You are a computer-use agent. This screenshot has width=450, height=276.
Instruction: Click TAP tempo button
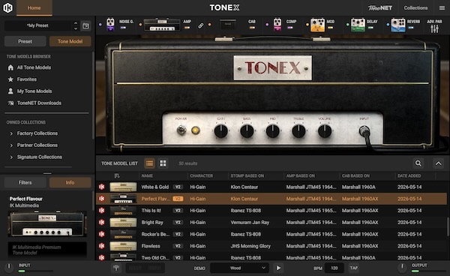(x=353, y=268)
